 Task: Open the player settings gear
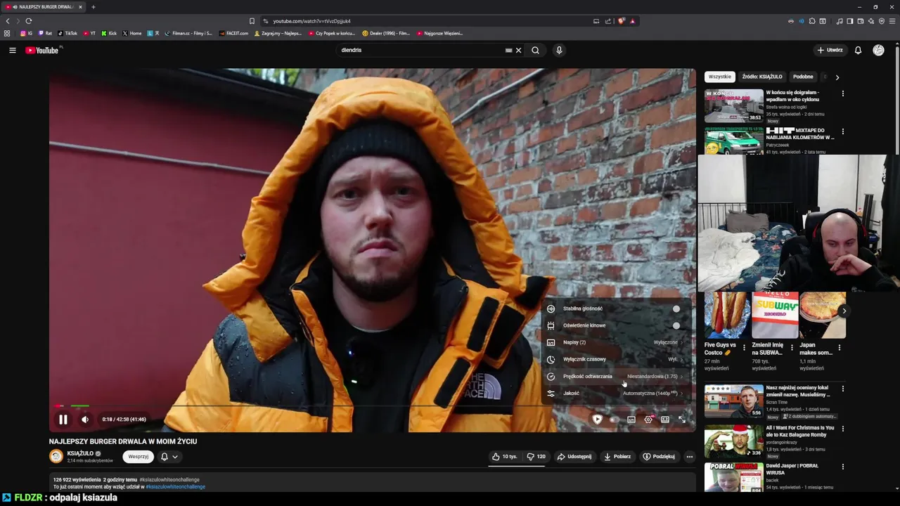648,420
